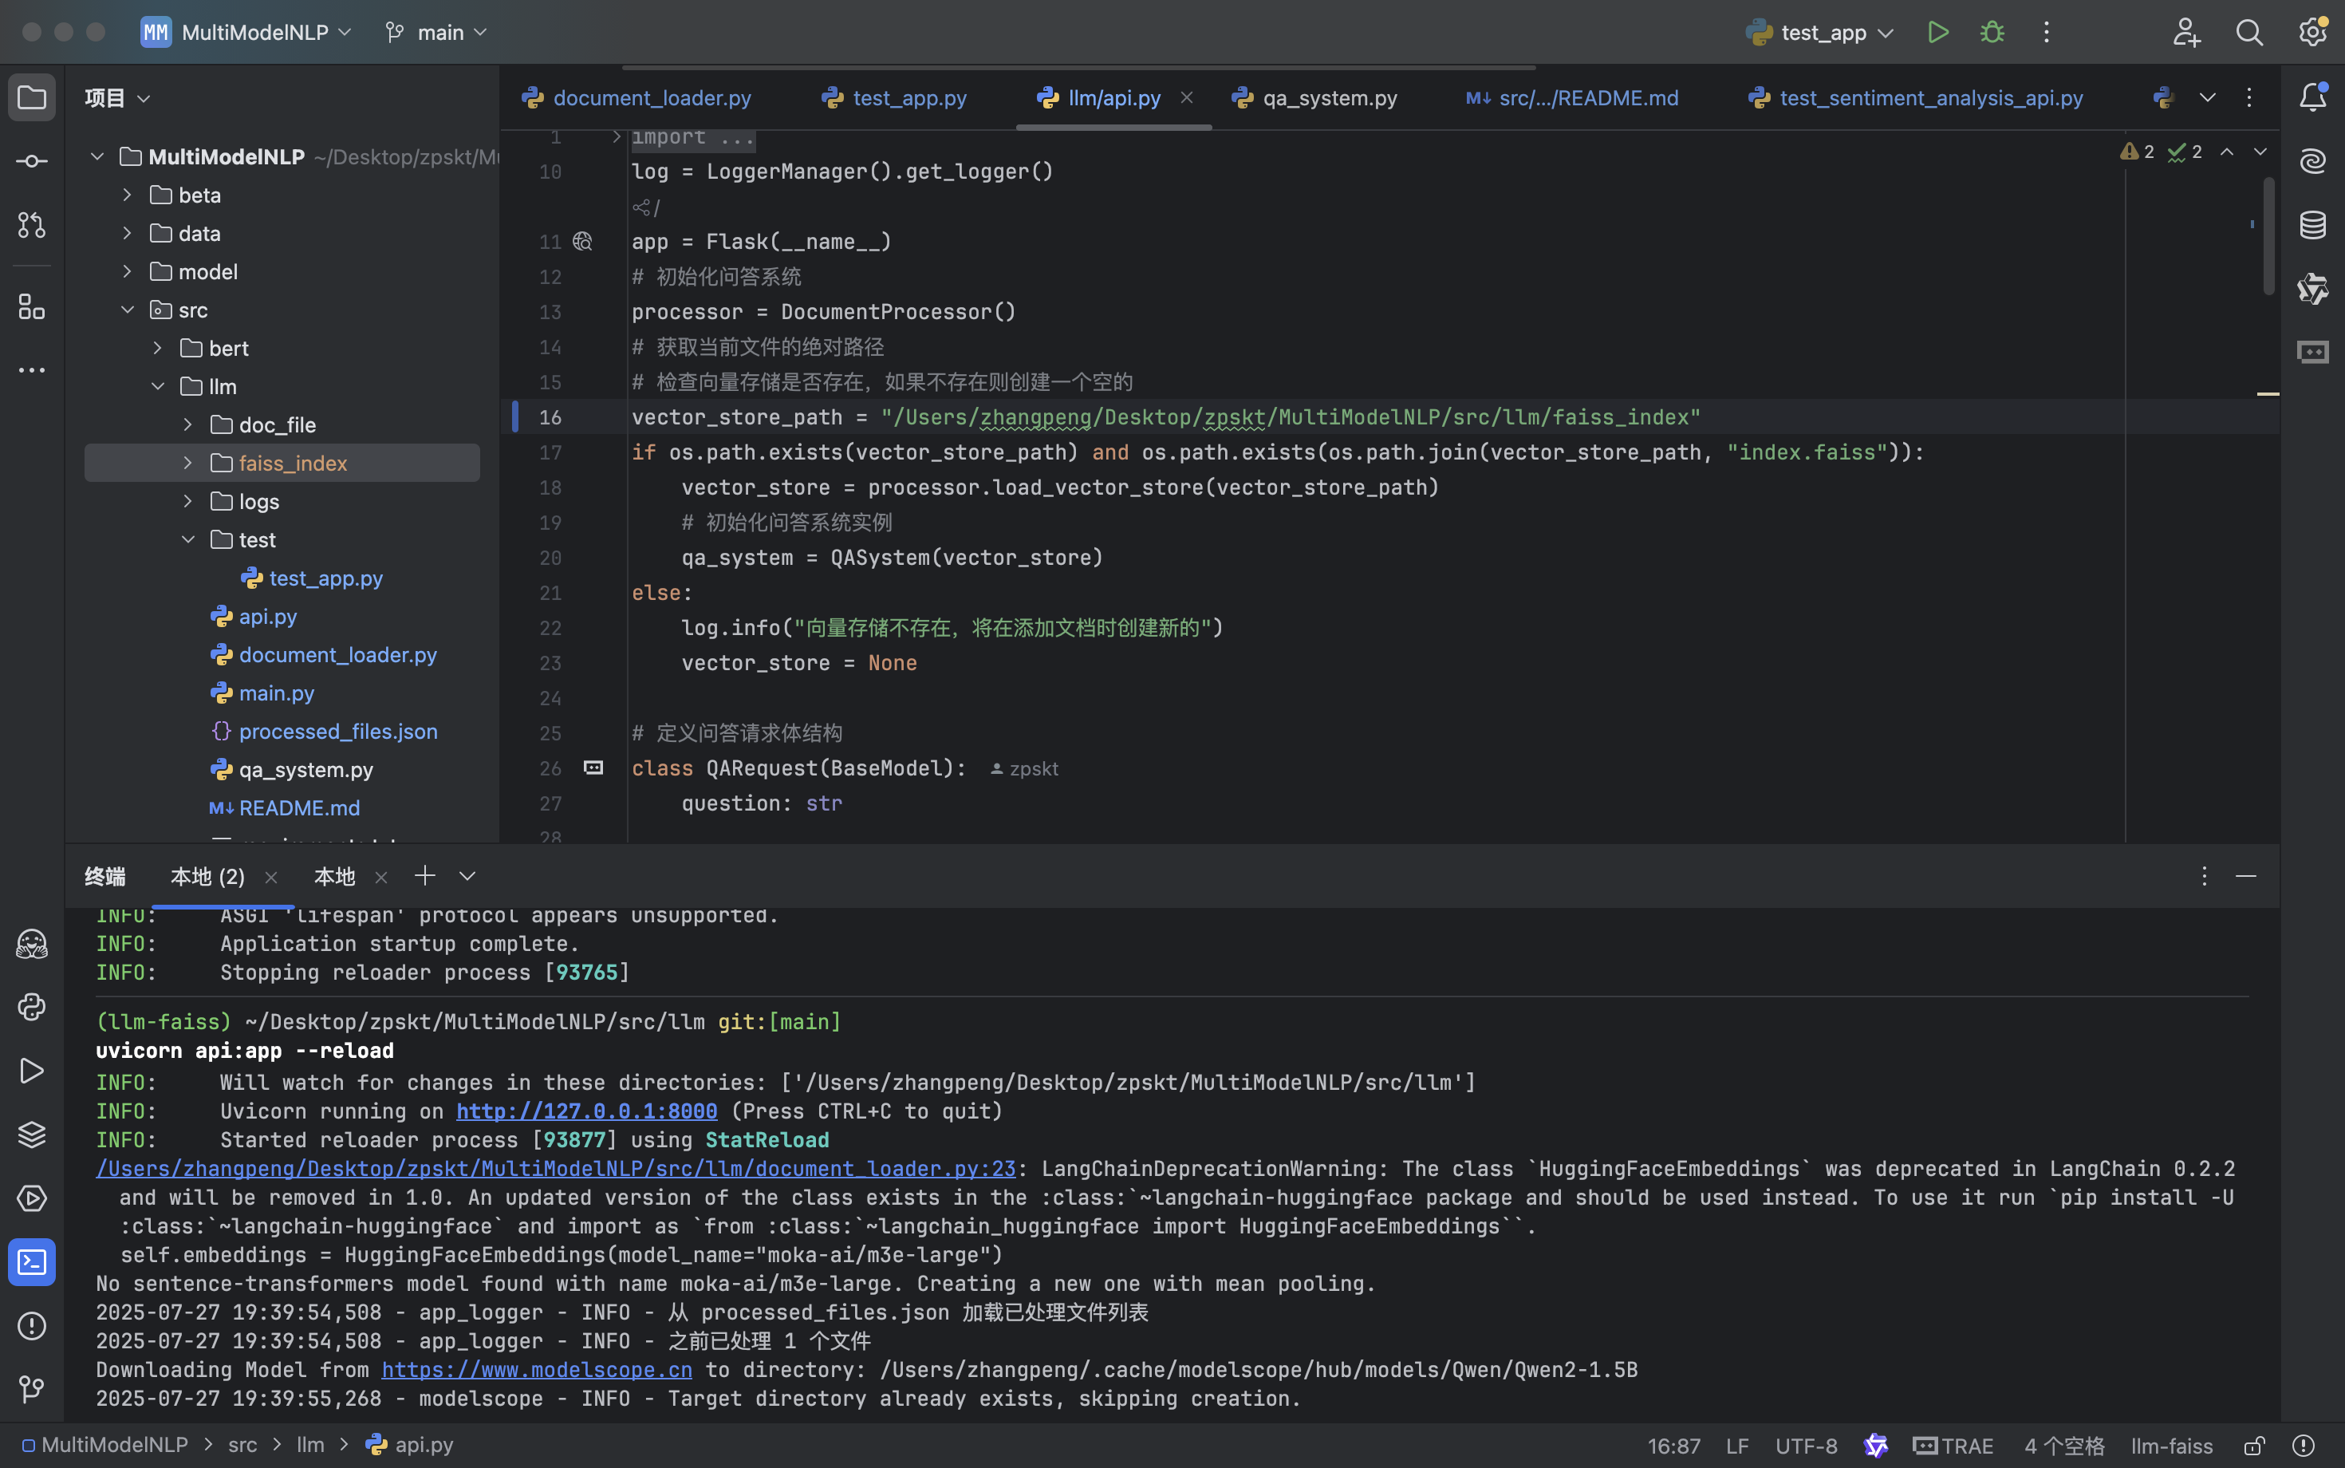Screen dimensions: 2345x1468
Task: Click the llm-faiss interpreter in status bar
Action: [x=2171, y=1446]
